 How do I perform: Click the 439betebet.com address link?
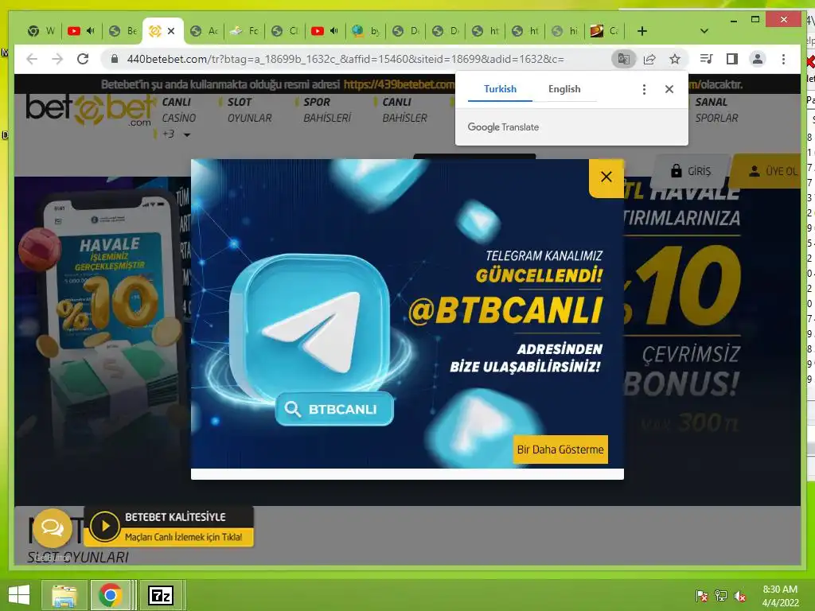click(400, 84)
